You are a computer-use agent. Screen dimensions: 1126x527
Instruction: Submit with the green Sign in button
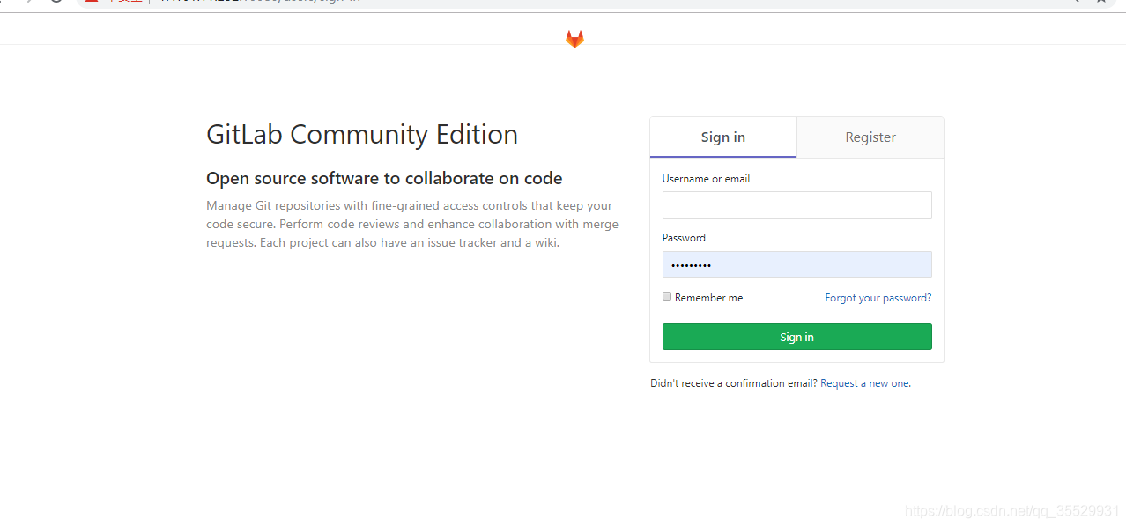coord(796,337)
